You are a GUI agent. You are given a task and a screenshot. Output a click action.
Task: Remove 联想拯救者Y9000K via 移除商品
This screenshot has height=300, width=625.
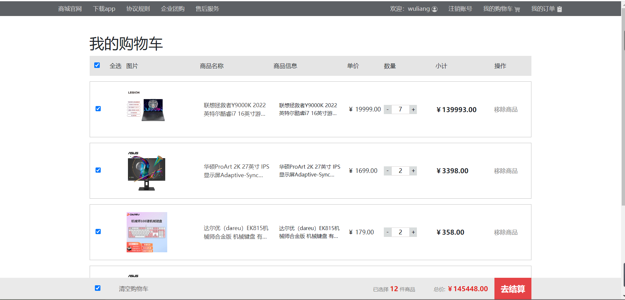(506, 109)
